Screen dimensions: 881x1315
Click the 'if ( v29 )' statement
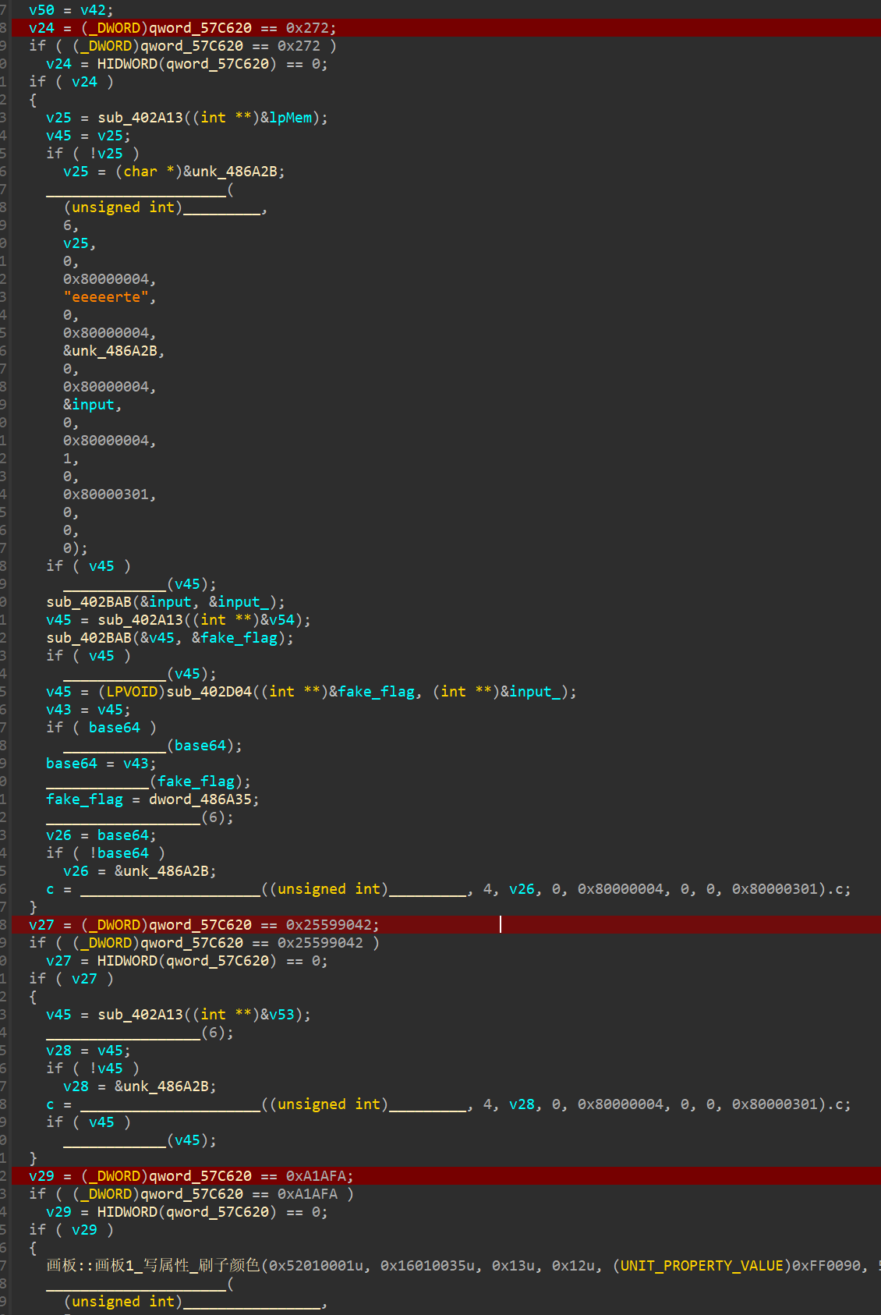click(x=71, y=1230)
